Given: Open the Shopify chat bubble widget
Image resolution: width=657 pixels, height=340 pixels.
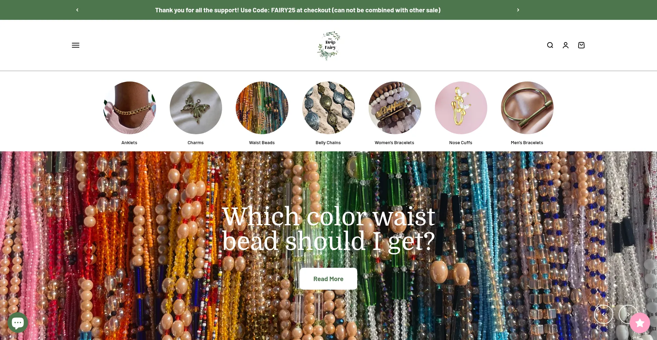Looking at the screenshot, I should pos(18,323).
